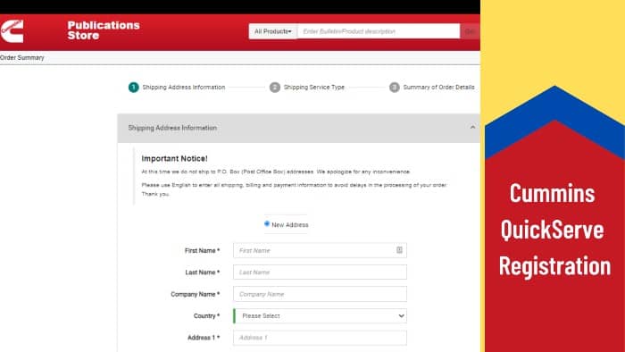Click the Important Notice! heading
625x352 pixels.
point(174,158)
